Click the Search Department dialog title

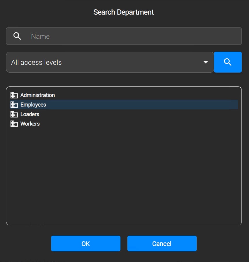tap(124, 12)
